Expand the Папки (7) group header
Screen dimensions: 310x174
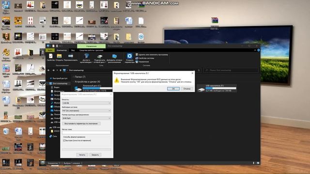[79, 77]
